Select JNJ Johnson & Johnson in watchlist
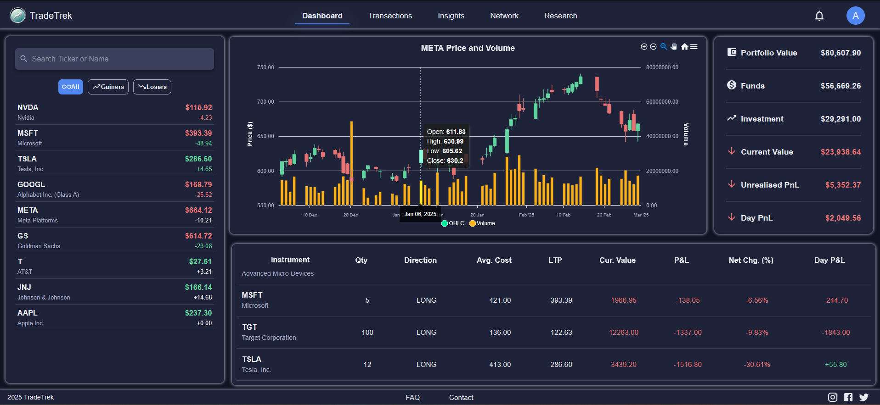Viewport: 880px width, 405px height. pos(115,292)
